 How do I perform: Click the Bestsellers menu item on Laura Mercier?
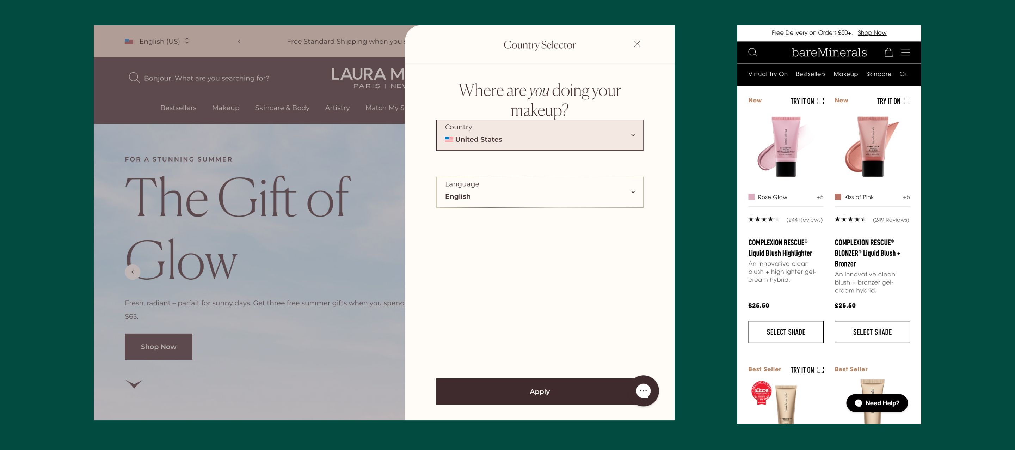pyautogui.click(x=179, y=108)
